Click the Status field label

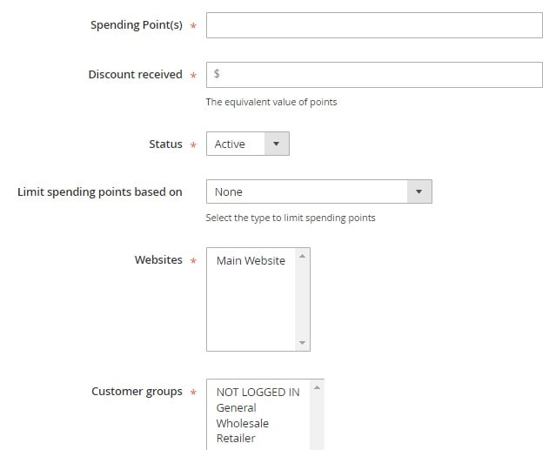point(165,144)
